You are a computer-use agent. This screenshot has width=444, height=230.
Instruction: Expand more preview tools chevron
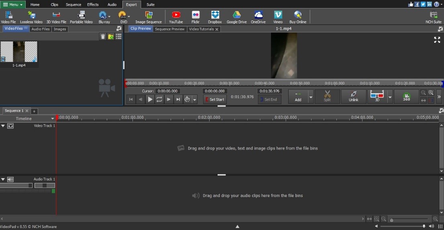439,97
